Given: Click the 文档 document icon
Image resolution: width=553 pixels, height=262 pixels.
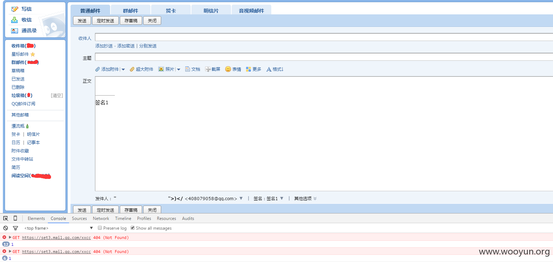Looking at the screenshot, I should (x=187, y=69).
